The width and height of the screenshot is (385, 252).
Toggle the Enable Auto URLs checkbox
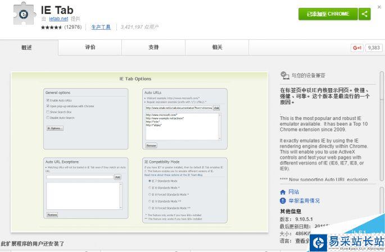(x=48, y=100)
